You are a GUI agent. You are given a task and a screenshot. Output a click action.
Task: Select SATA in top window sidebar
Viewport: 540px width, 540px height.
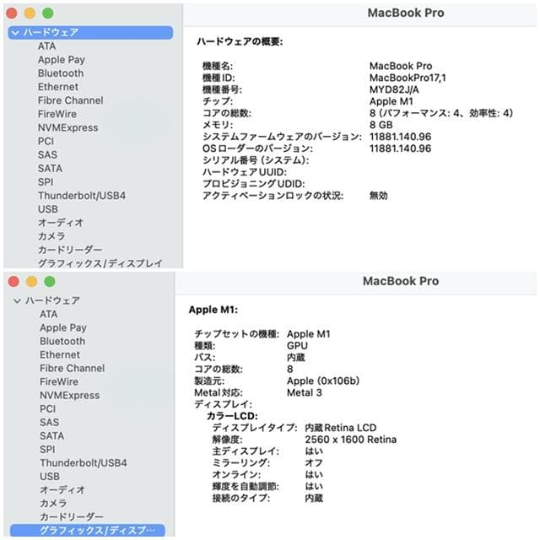coord(50,169)
